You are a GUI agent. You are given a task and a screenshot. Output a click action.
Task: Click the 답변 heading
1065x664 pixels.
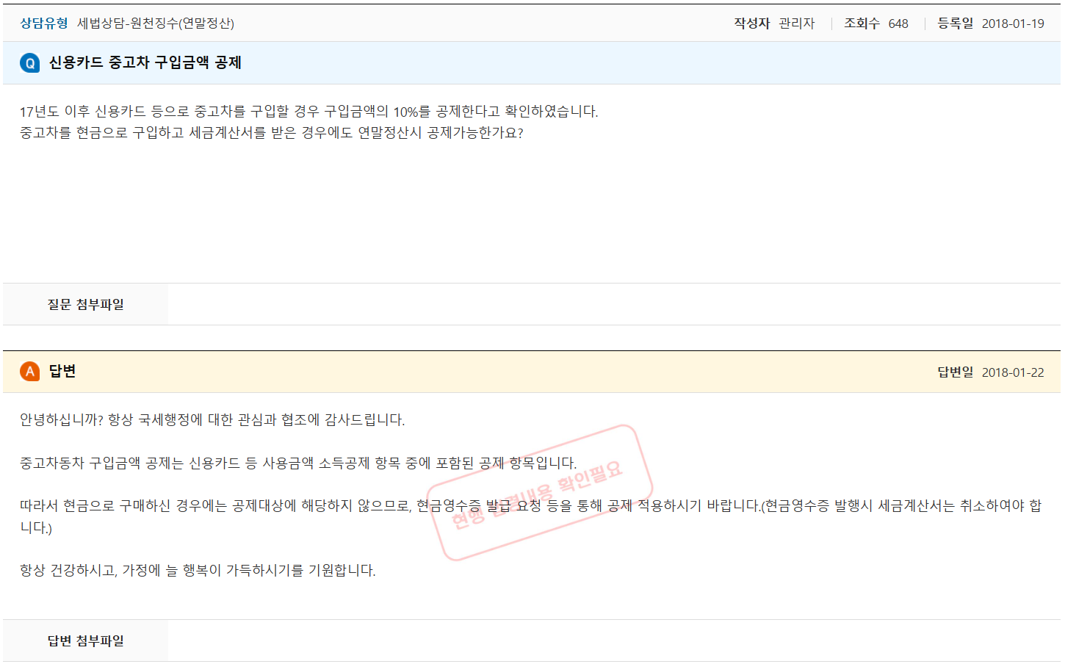[62, 371]
